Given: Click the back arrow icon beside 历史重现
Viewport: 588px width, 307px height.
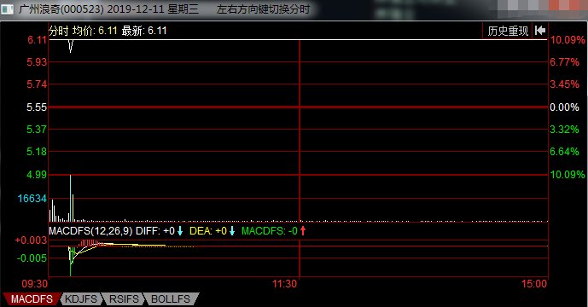Looking at the screenshot, I should coord(540,31).
